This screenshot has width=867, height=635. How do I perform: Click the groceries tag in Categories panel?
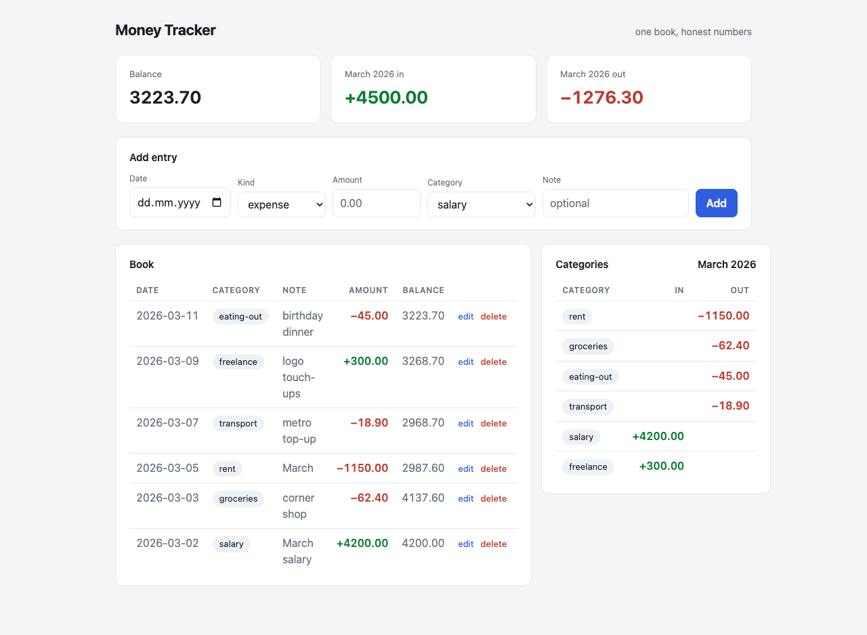(588, 346)
